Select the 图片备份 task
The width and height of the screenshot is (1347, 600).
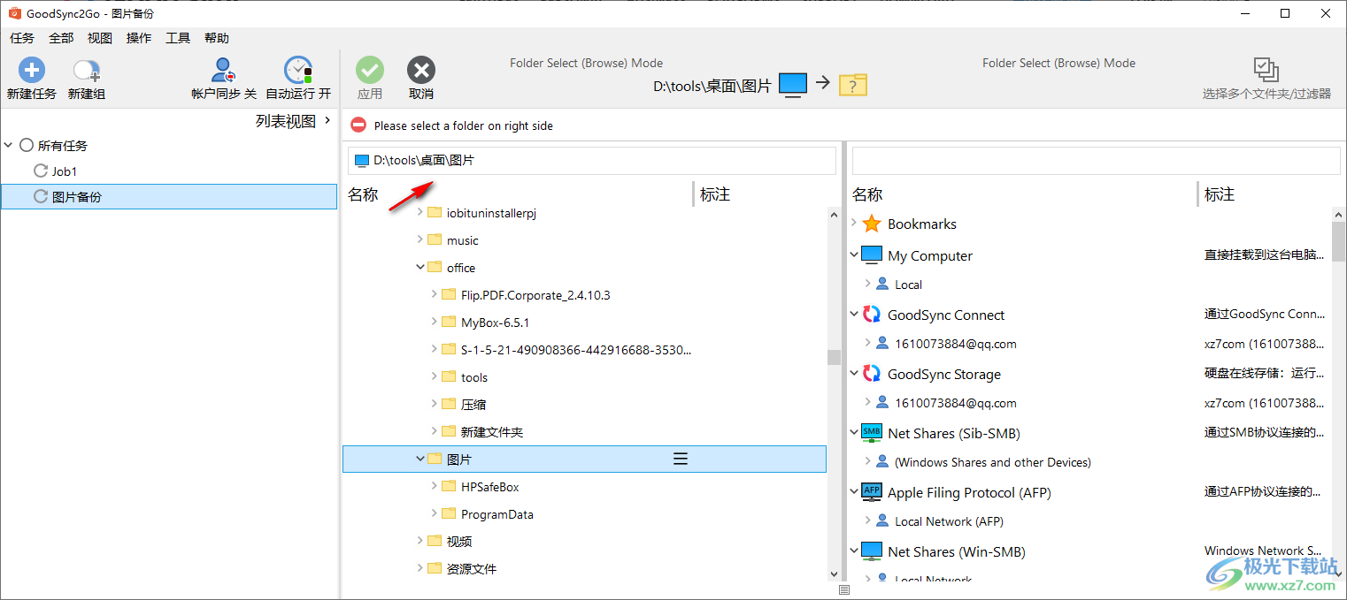(169, 196)
